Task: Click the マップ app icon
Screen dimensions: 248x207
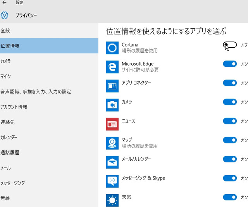Action: point(112,143)
